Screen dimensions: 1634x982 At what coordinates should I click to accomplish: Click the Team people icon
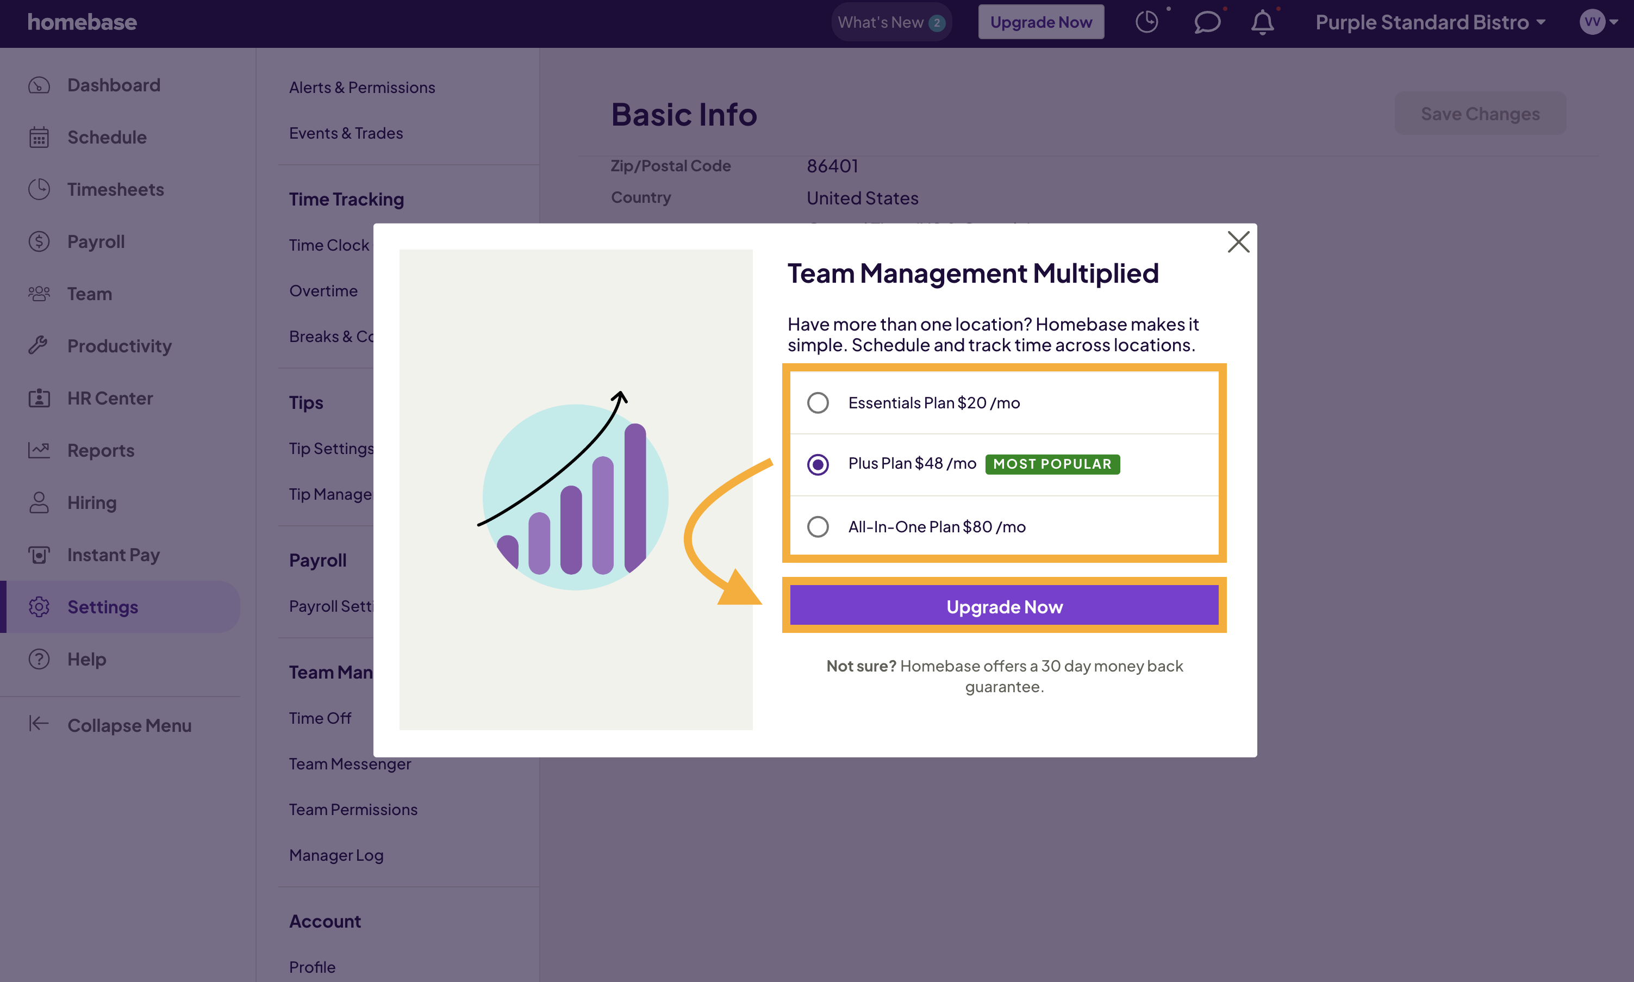click(39, 294)
